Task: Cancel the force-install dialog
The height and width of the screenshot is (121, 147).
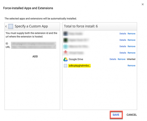Action: coord(132,115)
